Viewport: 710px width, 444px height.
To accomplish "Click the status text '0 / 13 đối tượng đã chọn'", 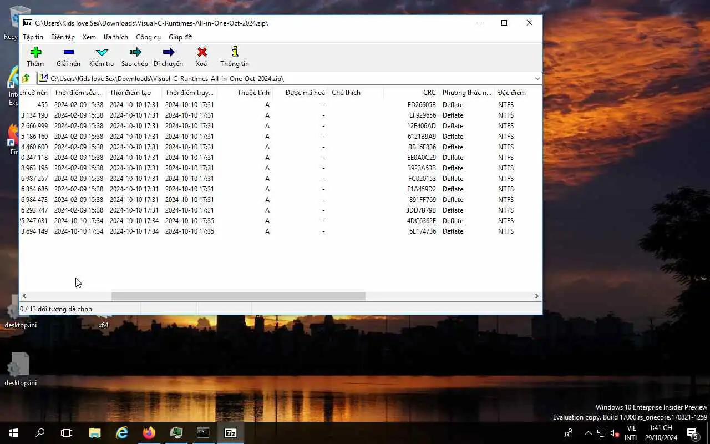I will [56, 309].
